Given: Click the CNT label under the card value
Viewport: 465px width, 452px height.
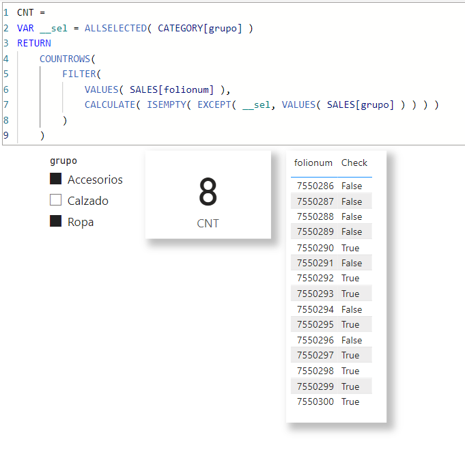Looking at the screenshot, I should (208, 223).
